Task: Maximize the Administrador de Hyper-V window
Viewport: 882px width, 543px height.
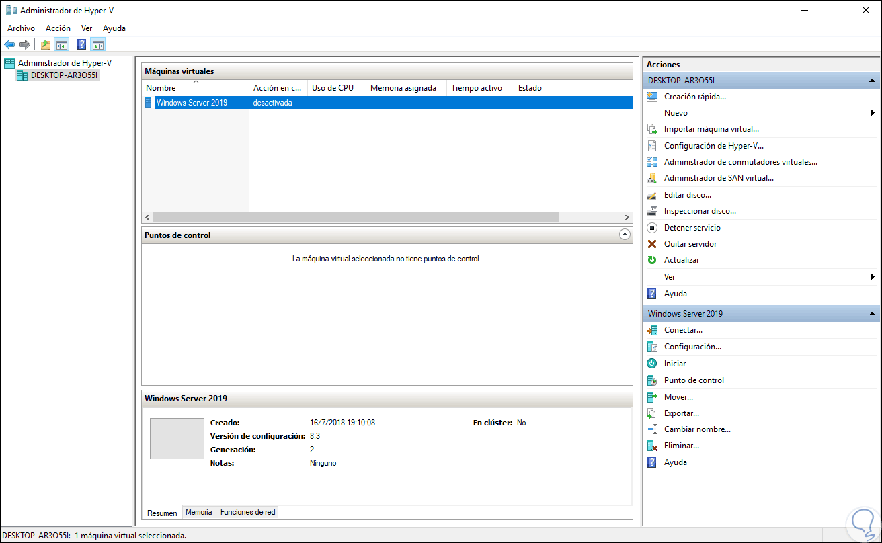Action: [835, 10]
